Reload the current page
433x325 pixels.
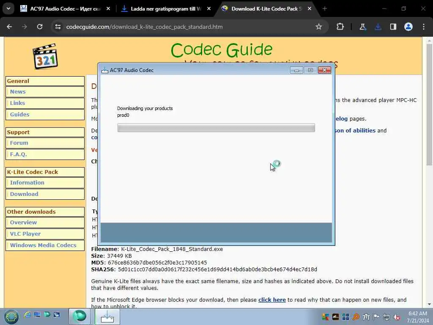[x=40, y=27]
